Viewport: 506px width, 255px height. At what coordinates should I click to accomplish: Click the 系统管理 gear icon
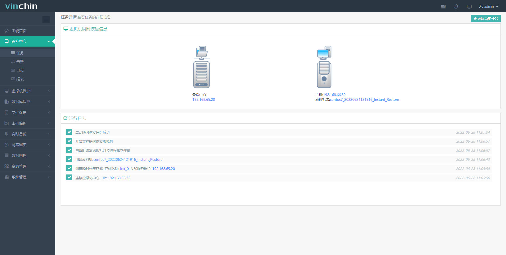tap(7, 177)
